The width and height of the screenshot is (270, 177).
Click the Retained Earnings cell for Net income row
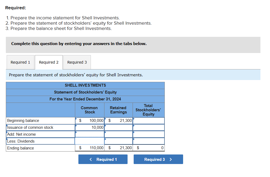tap(118, 134)
